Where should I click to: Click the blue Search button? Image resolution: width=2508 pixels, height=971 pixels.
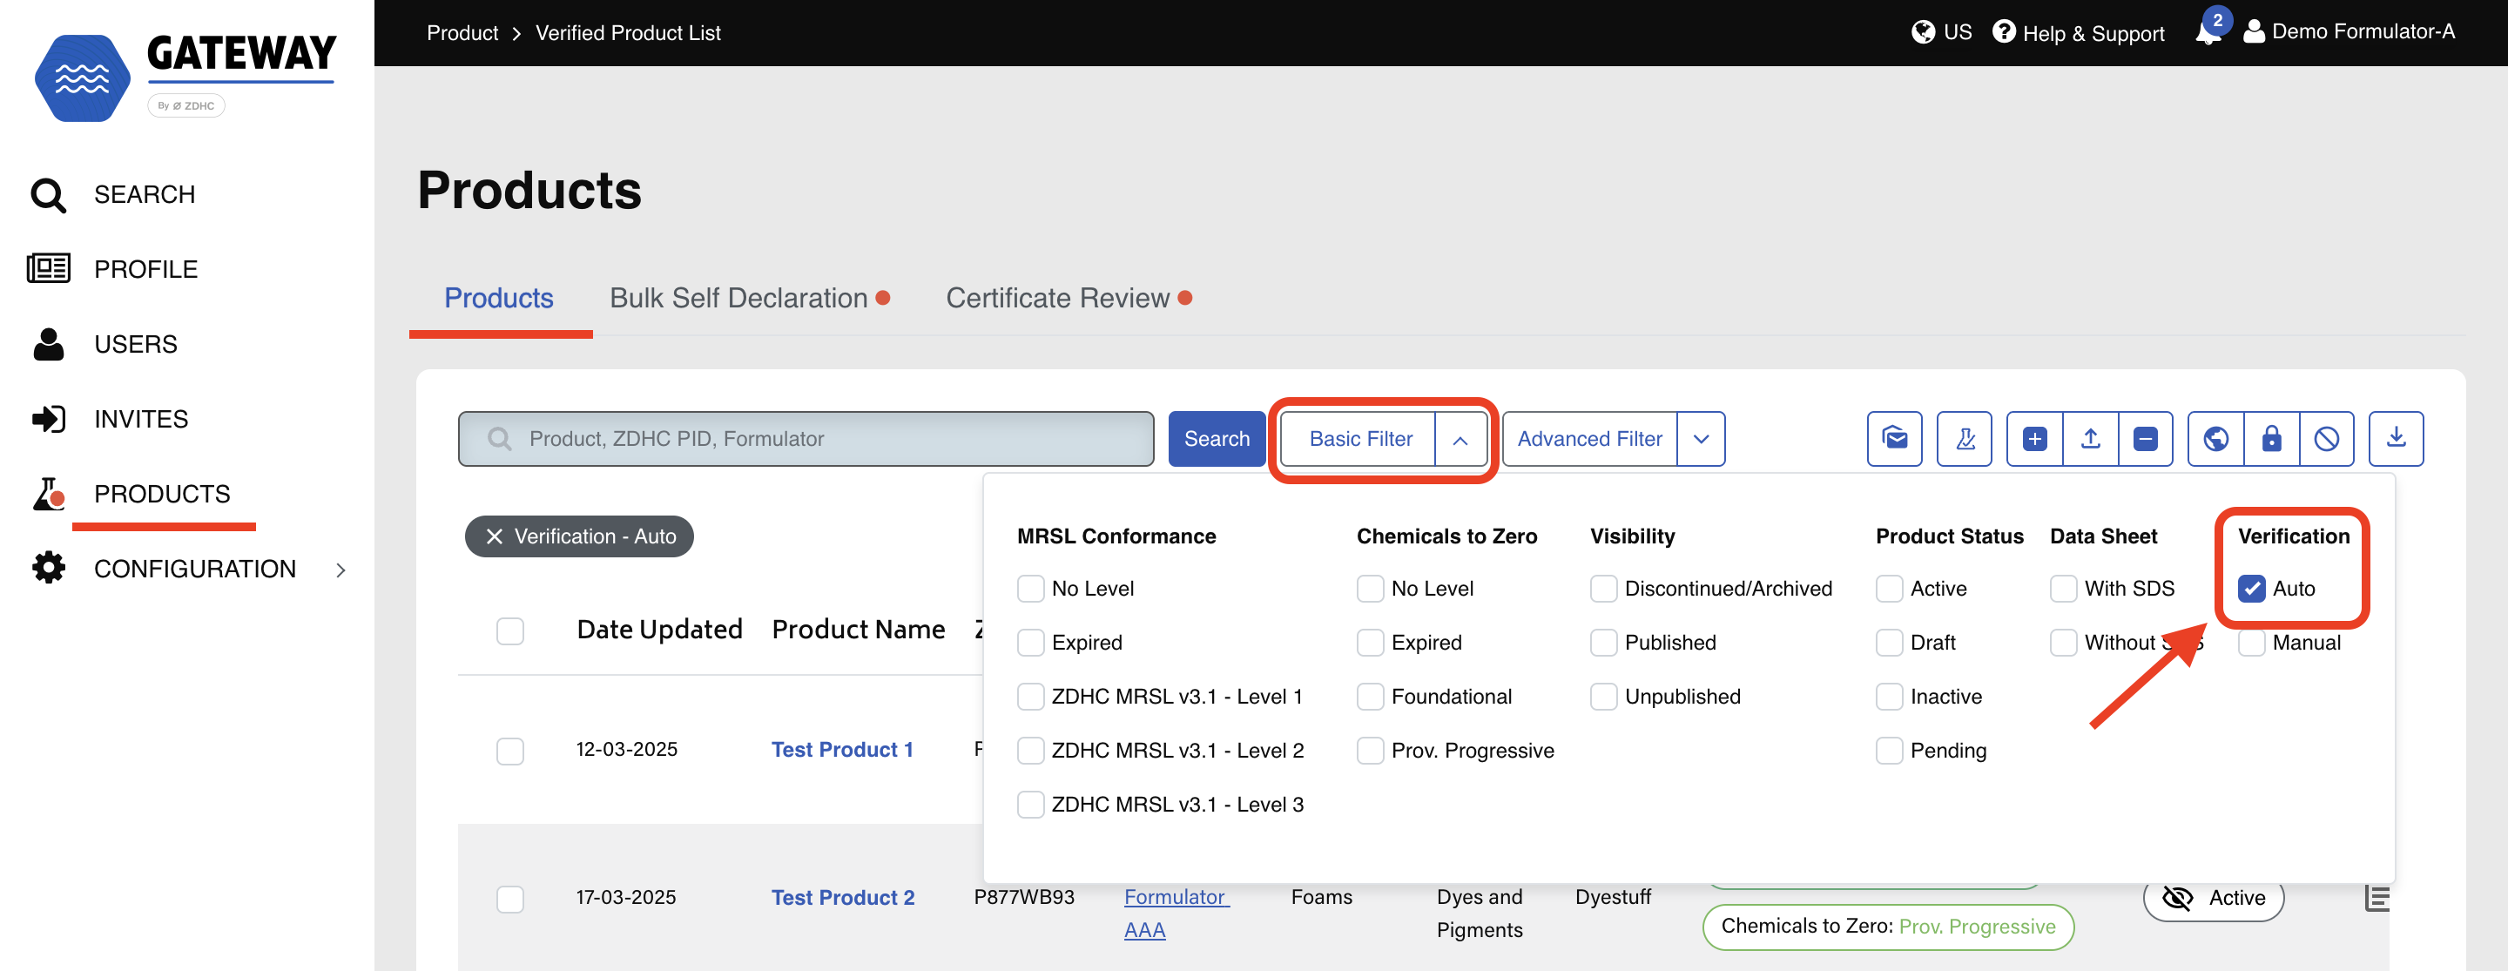[1216, 439]
